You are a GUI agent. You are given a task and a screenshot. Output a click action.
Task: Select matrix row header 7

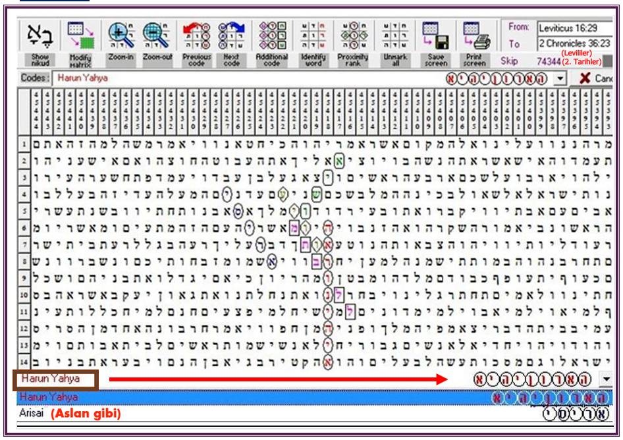click(24, 244)
